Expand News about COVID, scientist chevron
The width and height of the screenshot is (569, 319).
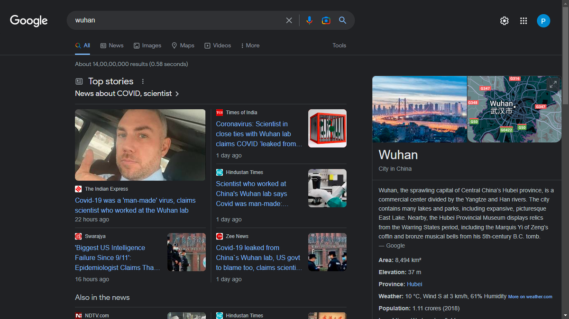[x=177, y=94]
